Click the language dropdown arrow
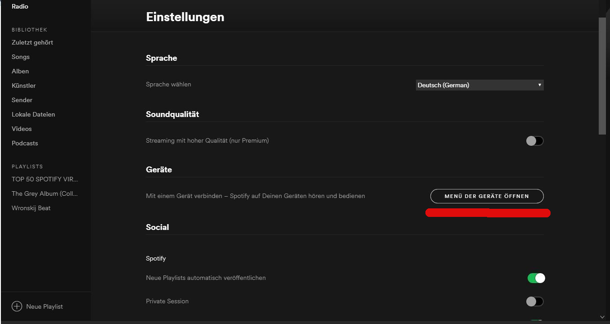The height and width of the screenshot is (324, 610). (539, 85)
